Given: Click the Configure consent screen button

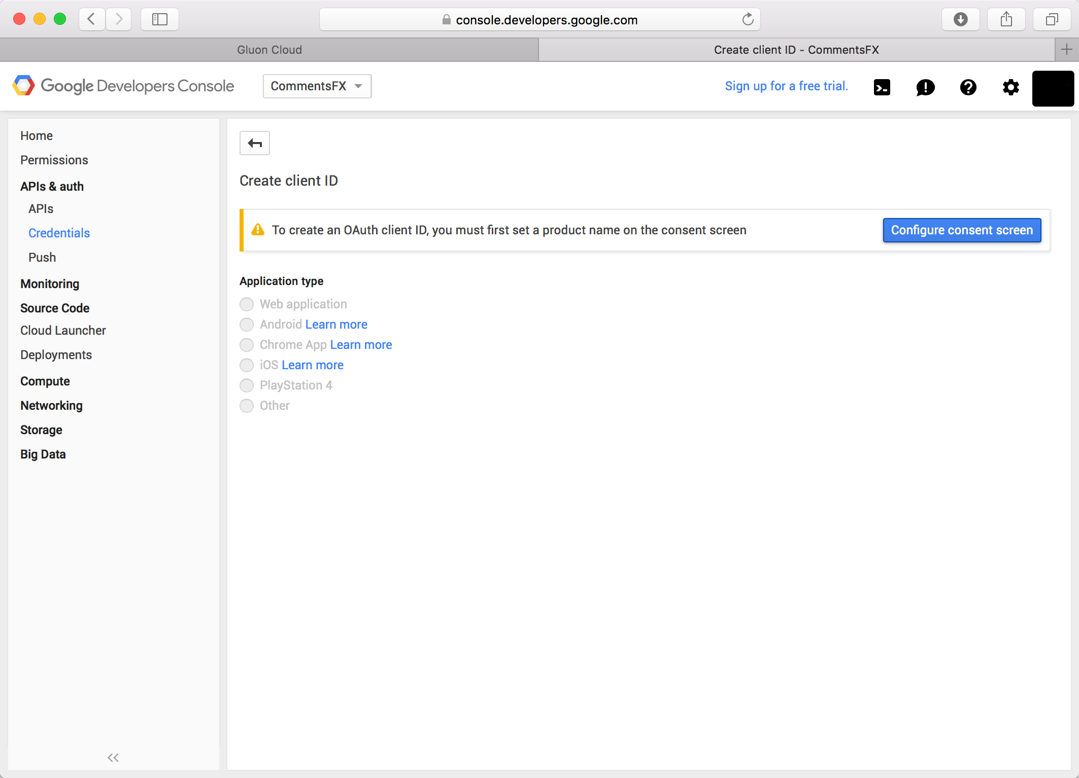Looking at the screenshot, I should click(x=962, y=230).
